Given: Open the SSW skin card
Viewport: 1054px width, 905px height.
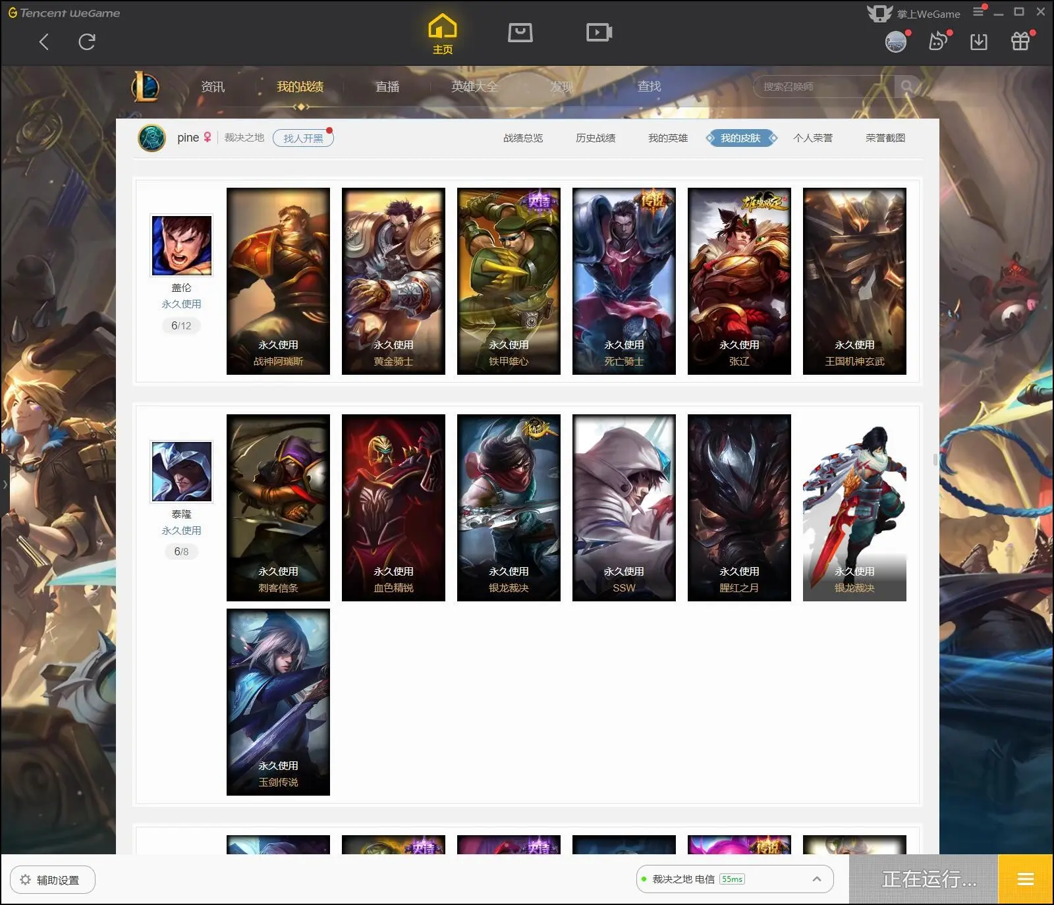Looking at the screenshot, I should click(x=624, y=508).
